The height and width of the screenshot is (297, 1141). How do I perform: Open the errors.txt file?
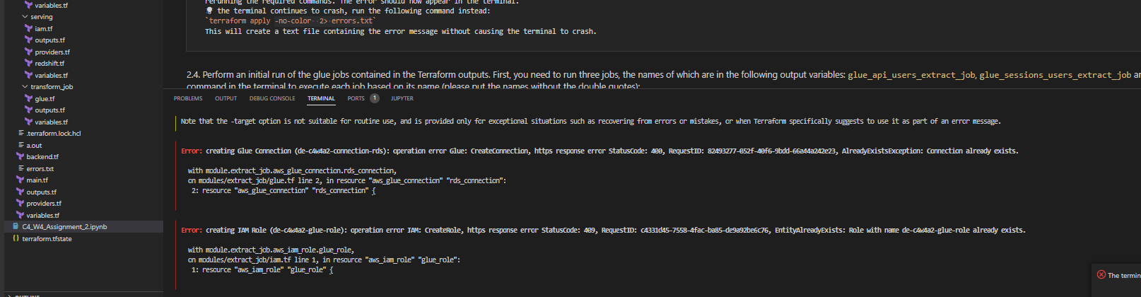(x=40, y=168)
